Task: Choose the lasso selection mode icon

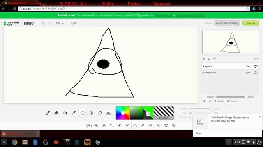Action: coord(89,125)
